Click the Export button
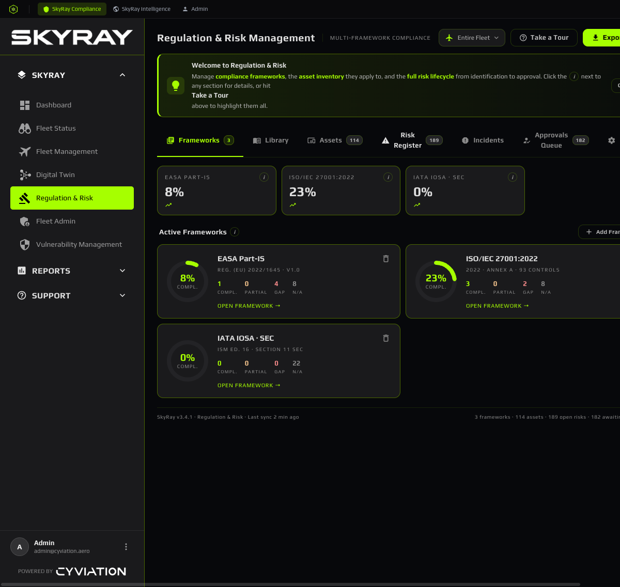Screen dimensions: 620x587 click(x=601, y=38)
